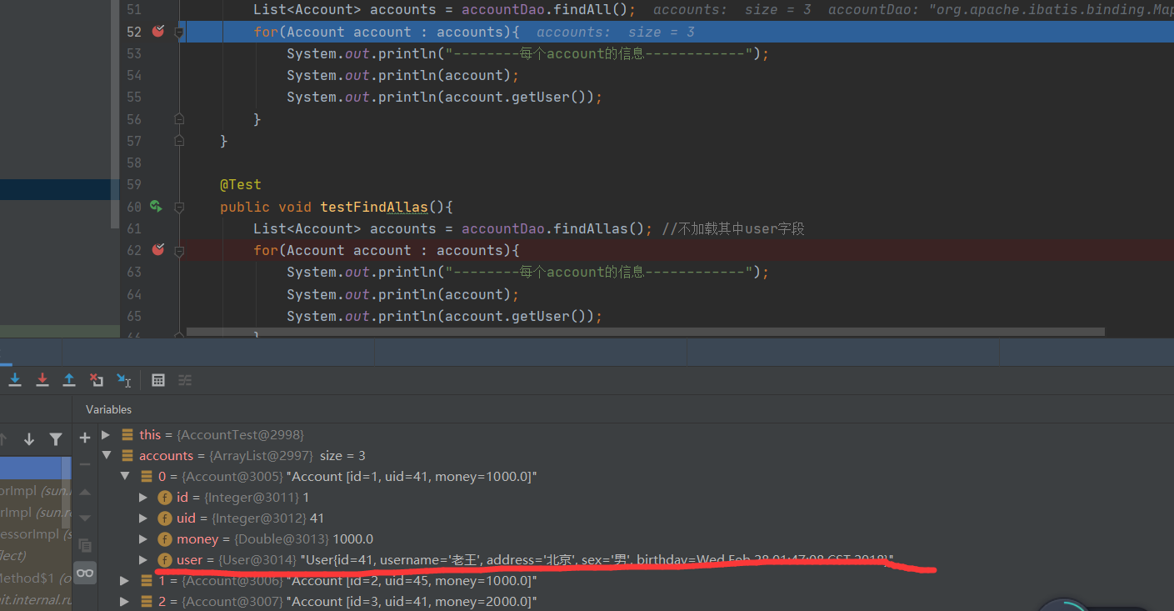Click the move watch up triangle icon
The width and height of the screenshot is (1174, 611).
[85, 492]
